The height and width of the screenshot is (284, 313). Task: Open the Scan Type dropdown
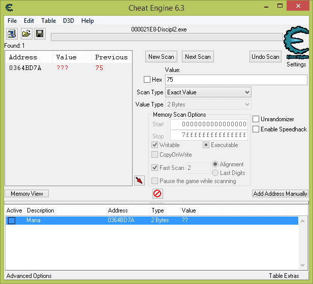208,92
